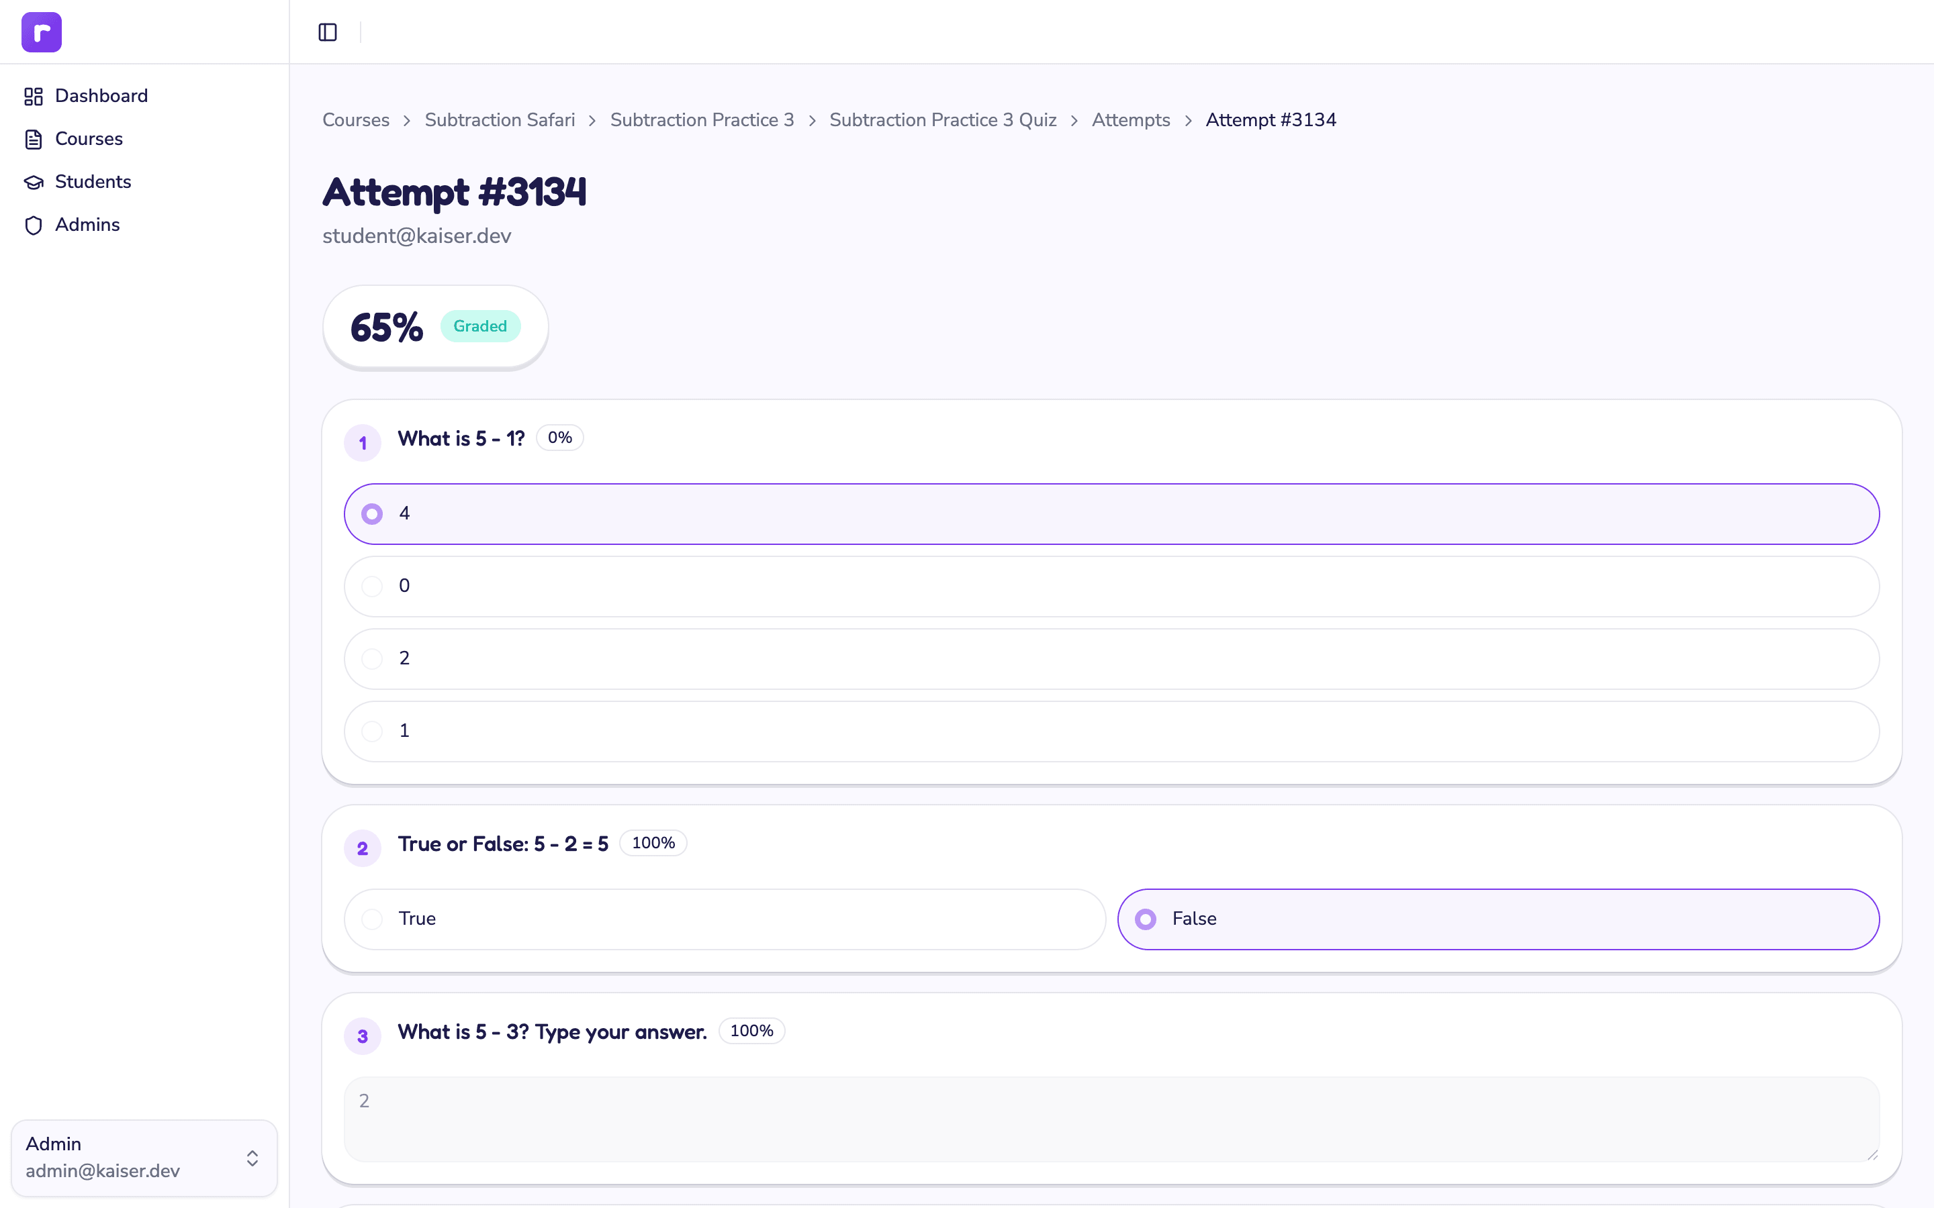1934x1208 pixels.
Task: Click the Dashboard grid icon
Action: (34, 97)
